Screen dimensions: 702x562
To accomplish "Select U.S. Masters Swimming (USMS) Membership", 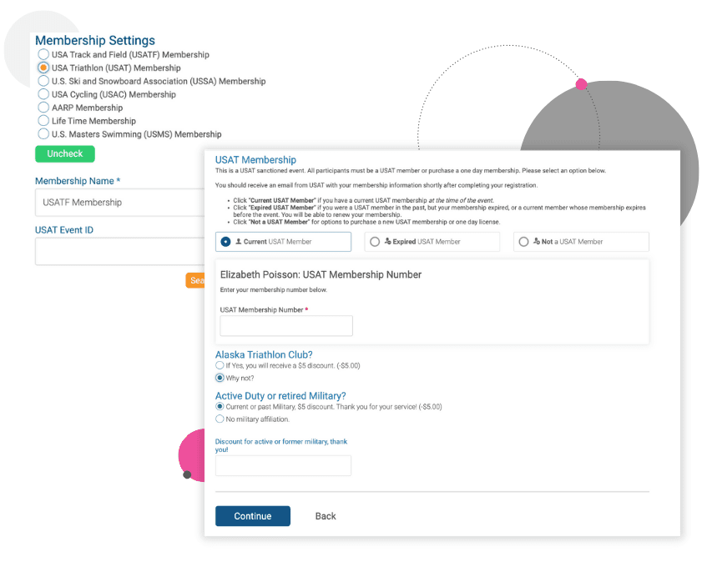I will coord(43,134).
